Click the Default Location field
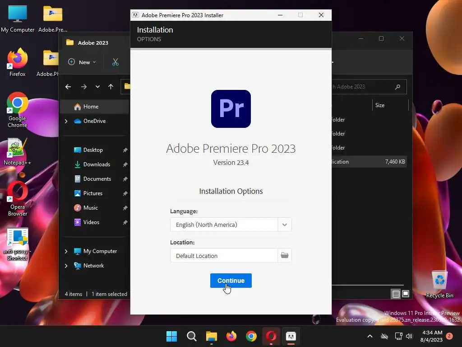This screenshot has width=462, height=347. (224, 256)
